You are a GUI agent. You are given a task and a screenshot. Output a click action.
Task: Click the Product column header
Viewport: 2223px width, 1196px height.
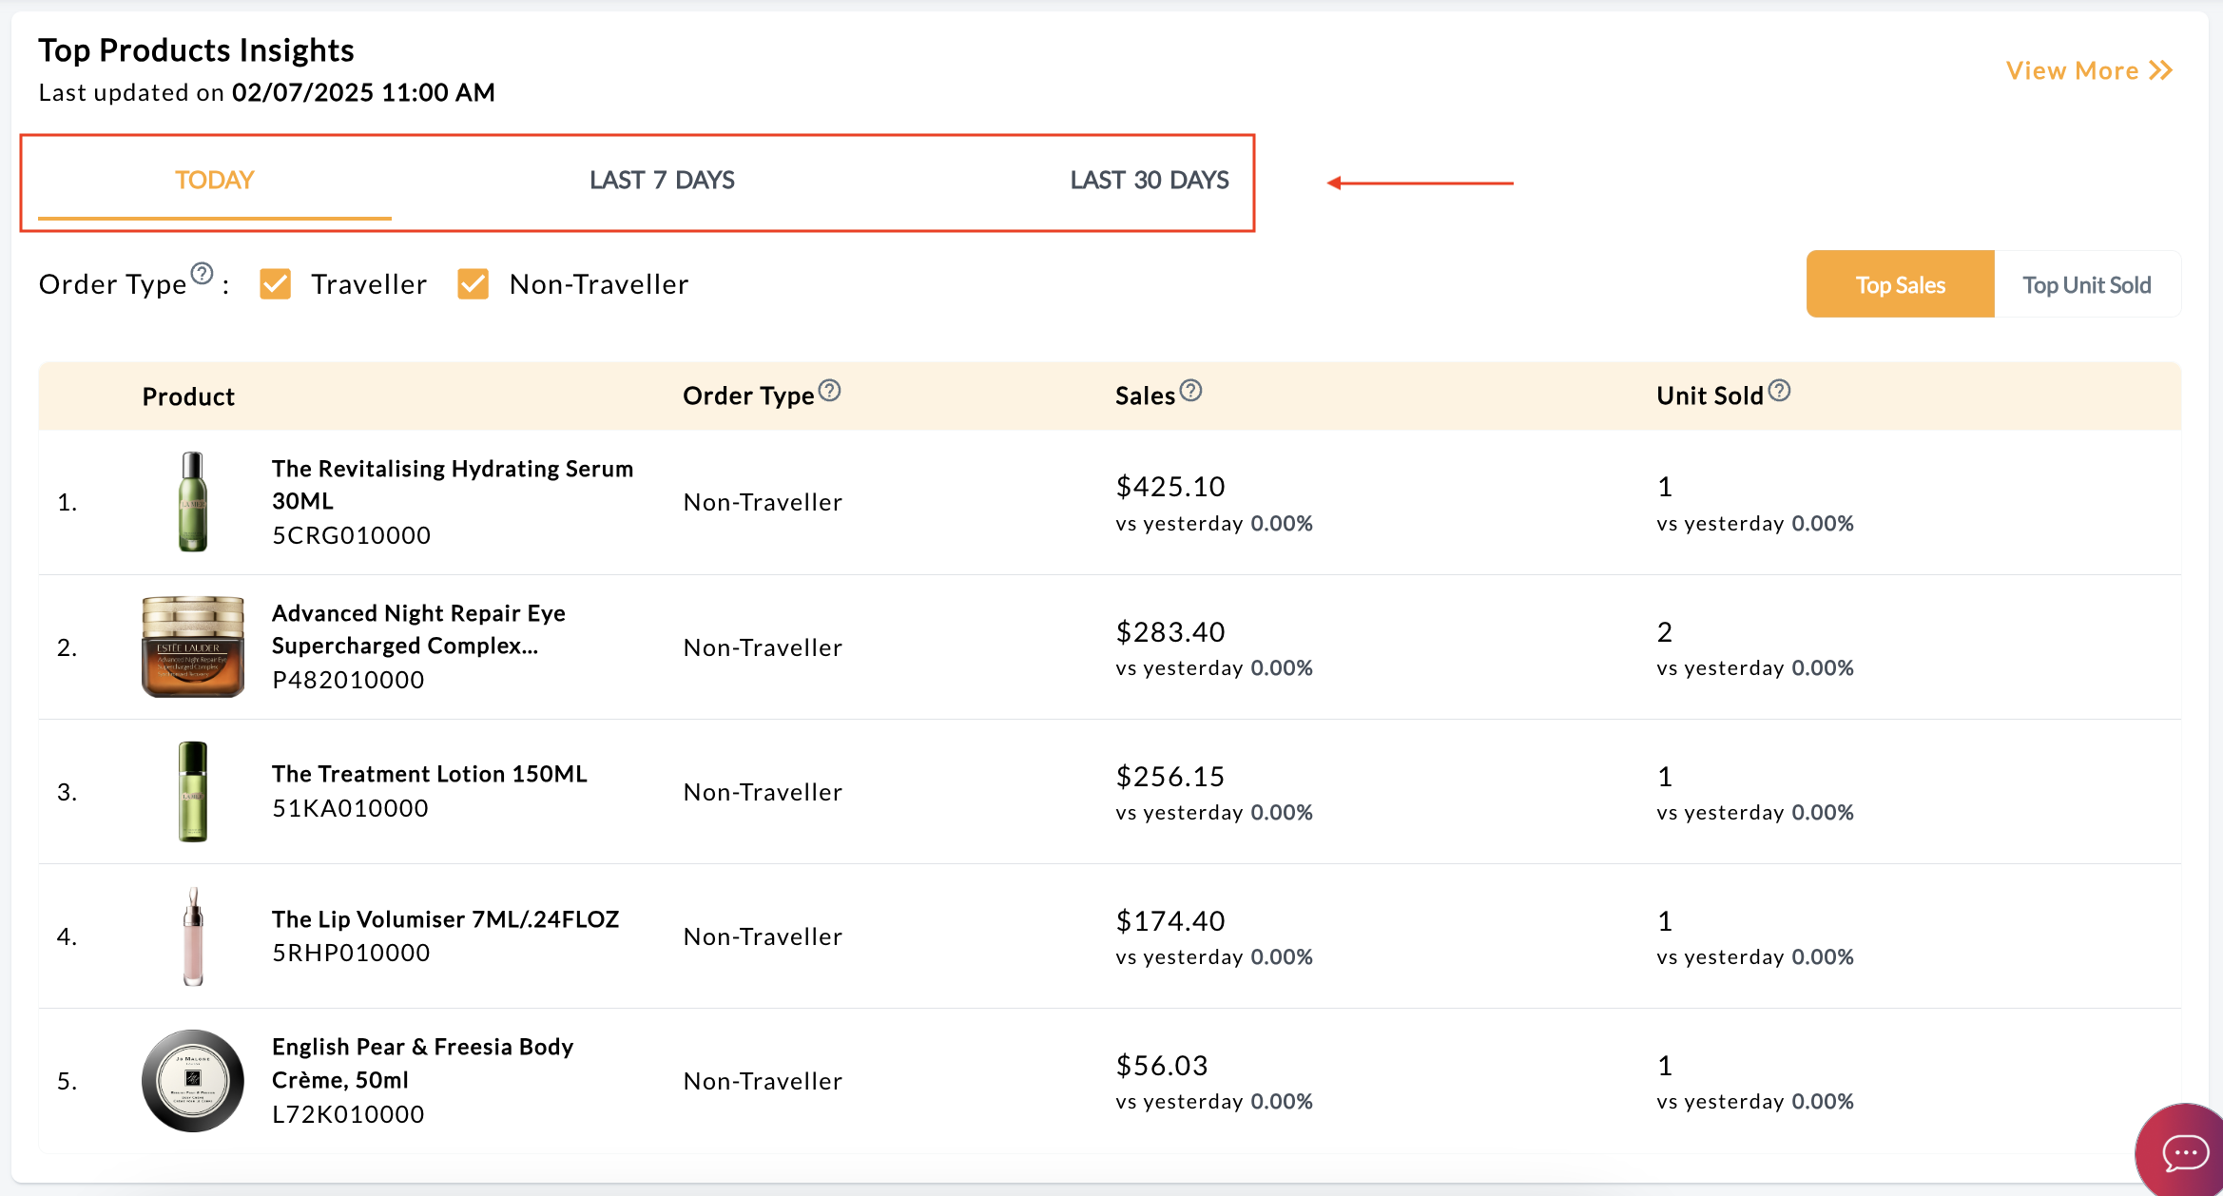[188, 396]
